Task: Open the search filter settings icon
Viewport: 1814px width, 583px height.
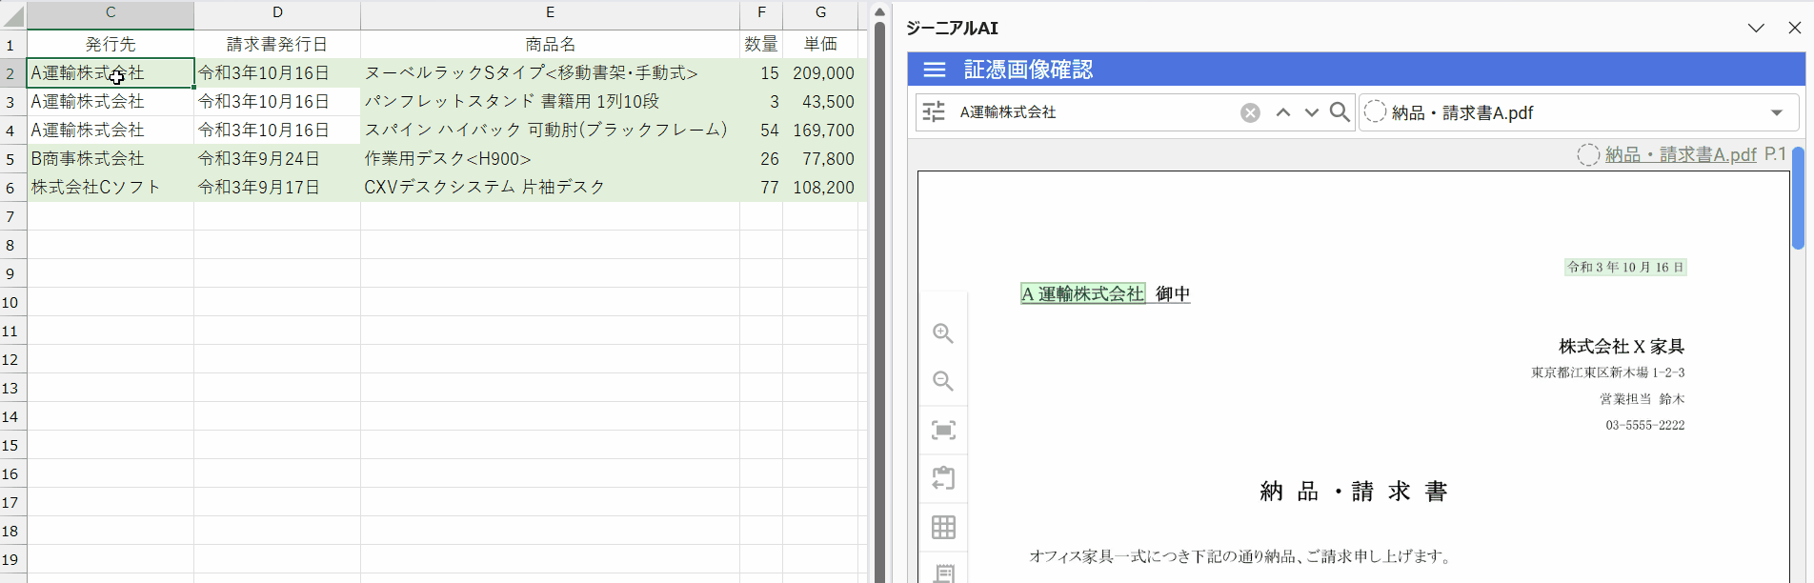Action: tap(934, 112)
